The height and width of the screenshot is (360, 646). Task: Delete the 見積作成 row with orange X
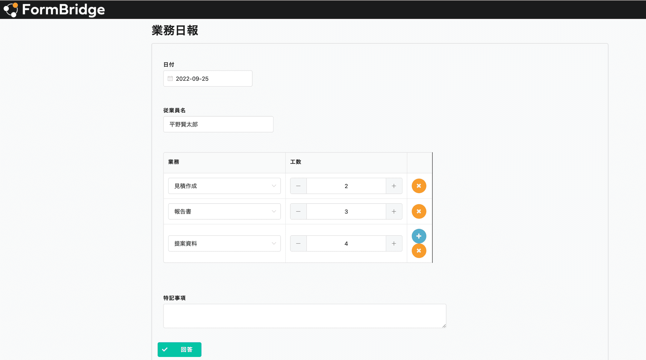pos(419,186)
